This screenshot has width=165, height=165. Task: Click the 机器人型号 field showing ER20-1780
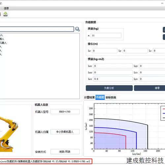65,112
